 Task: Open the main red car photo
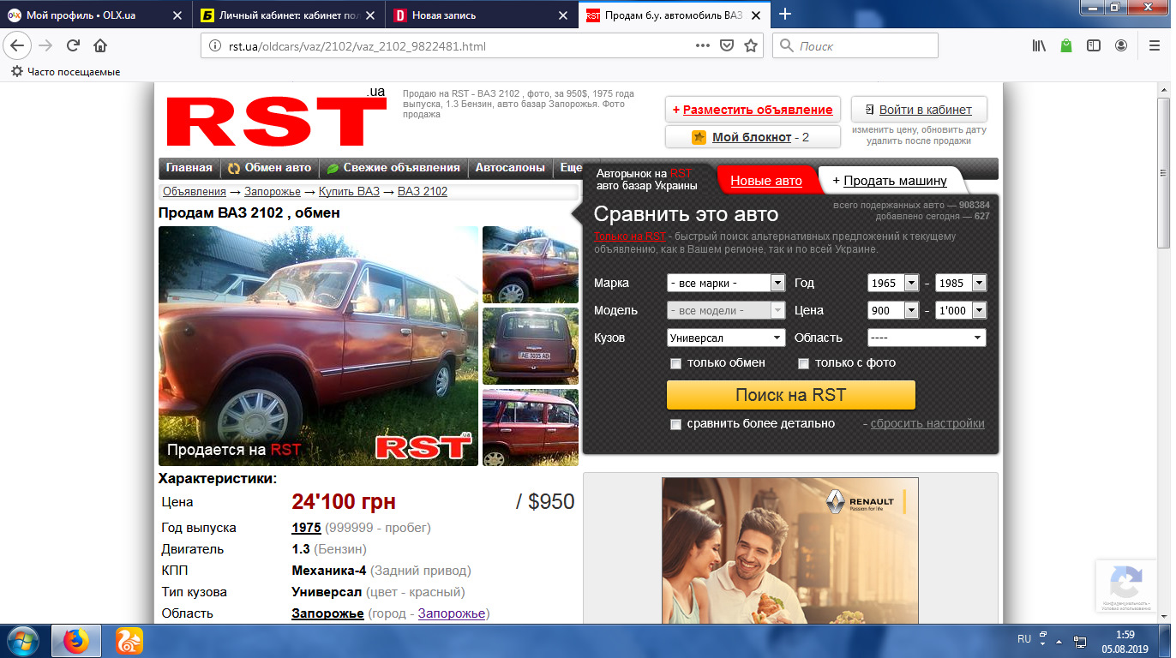pyautogui.click(x=319, y=345)
